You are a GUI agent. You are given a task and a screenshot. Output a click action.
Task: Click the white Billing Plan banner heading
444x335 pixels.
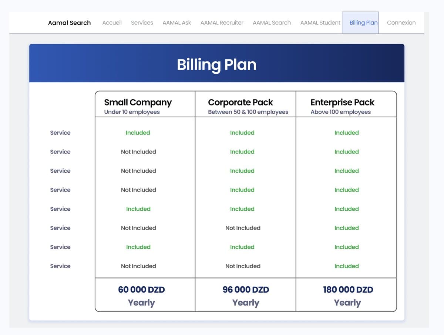click(x=216, y=64)
